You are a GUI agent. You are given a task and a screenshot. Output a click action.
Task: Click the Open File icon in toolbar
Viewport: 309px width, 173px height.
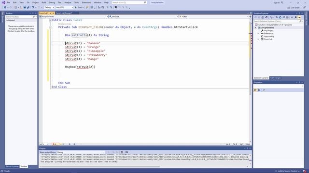click(x=21, y=7)
